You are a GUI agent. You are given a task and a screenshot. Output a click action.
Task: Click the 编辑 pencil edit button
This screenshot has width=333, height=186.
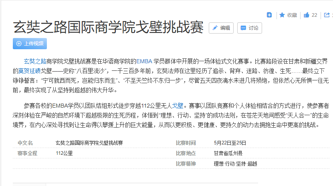221,28
